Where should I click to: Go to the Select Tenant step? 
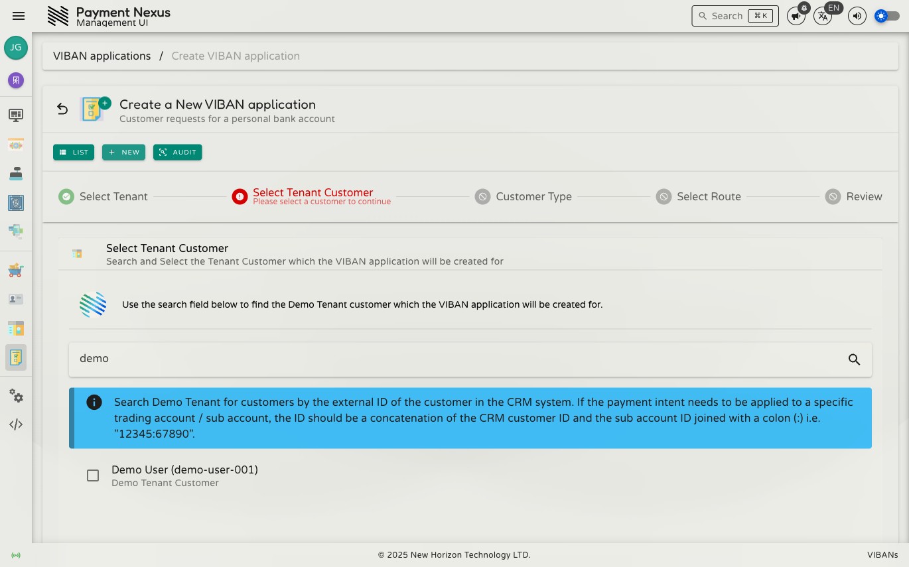103,196
